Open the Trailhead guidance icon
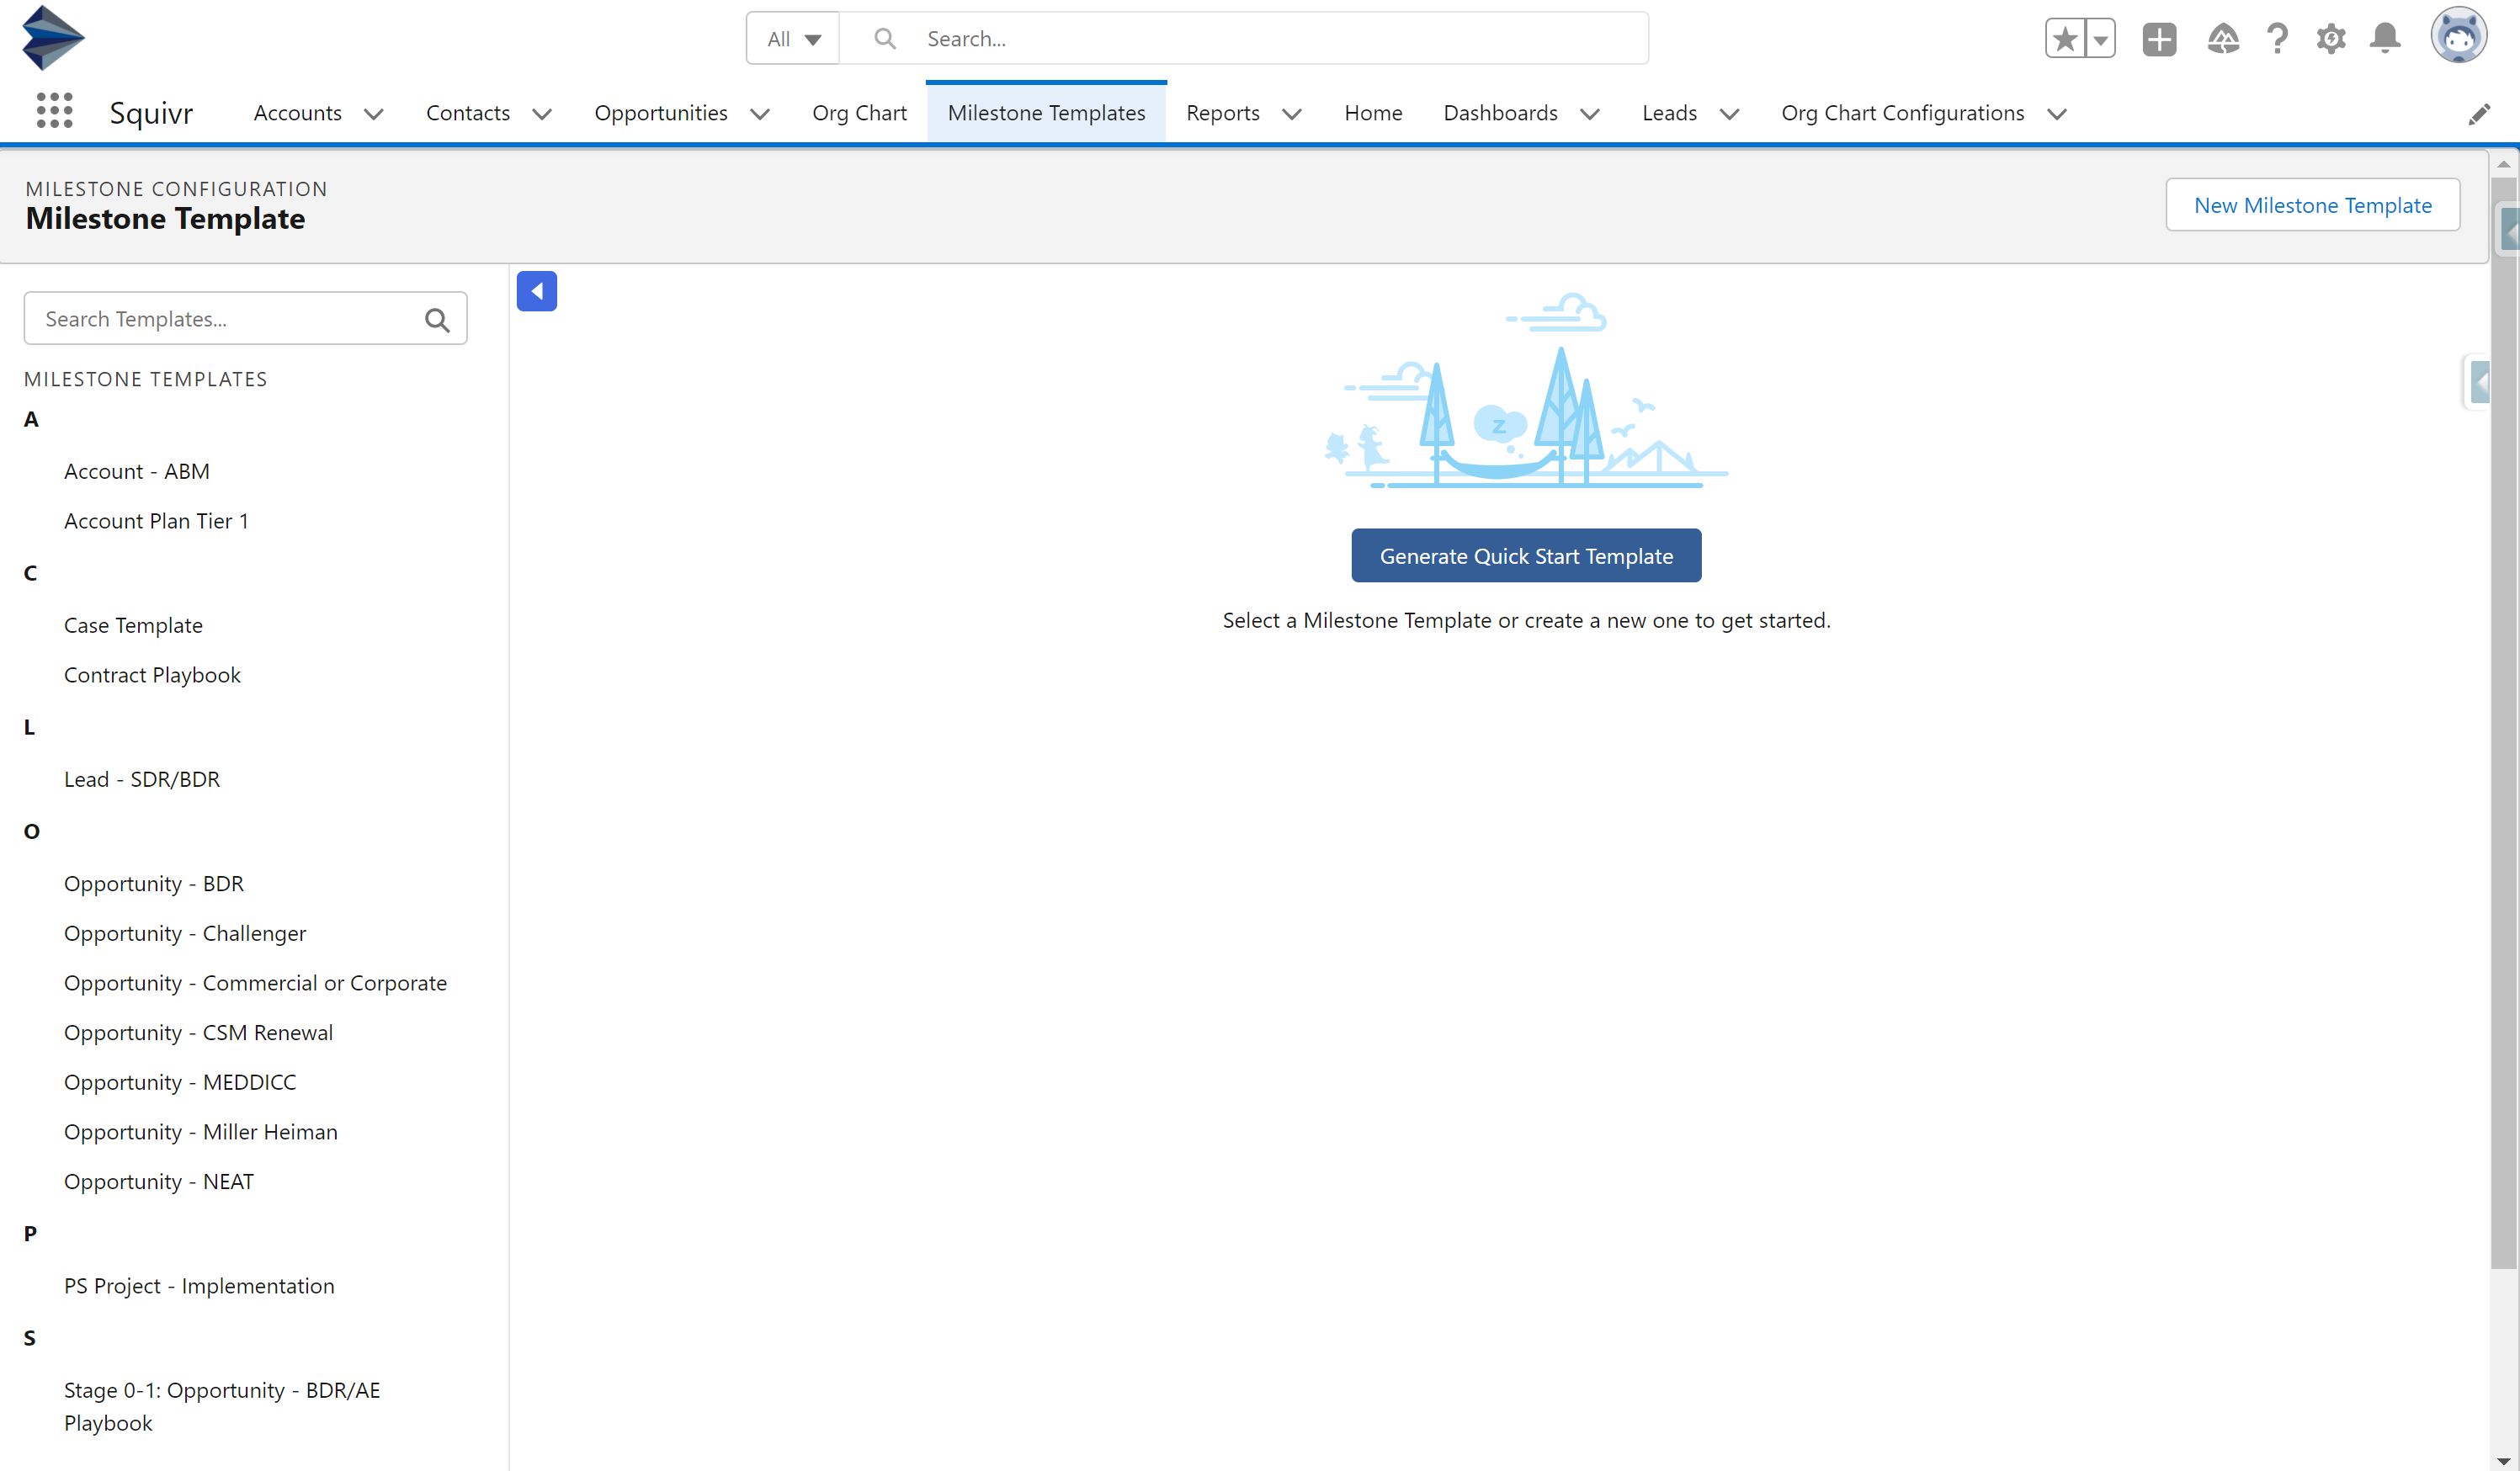This screenshot has height=1471, width=2520. point(2222,39)
